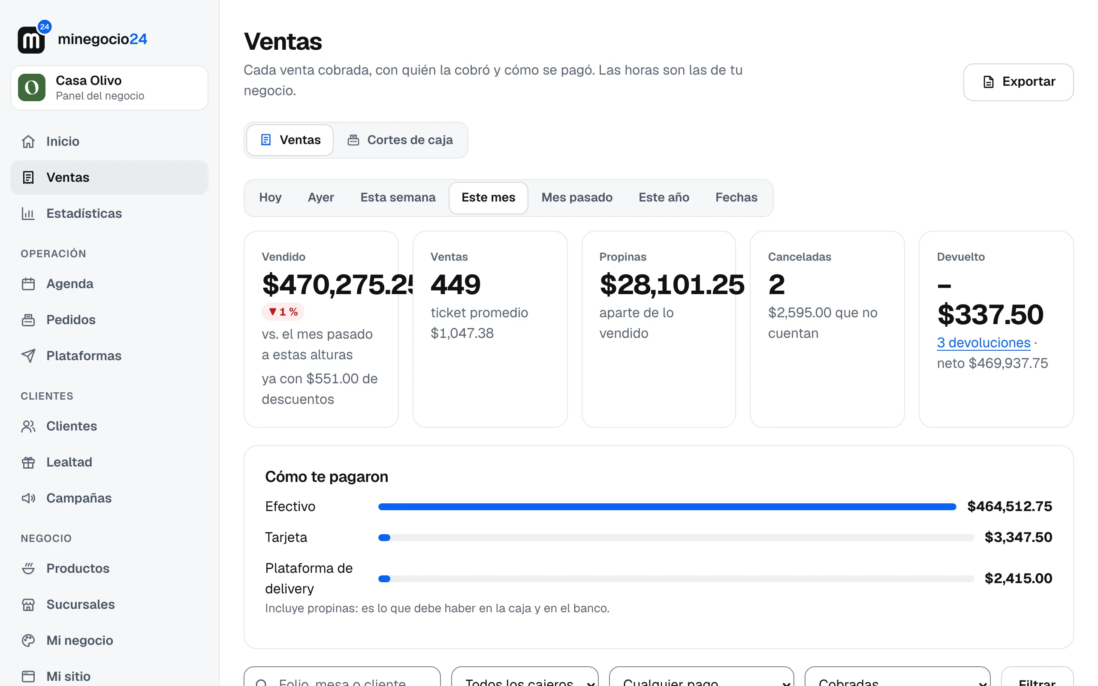Click the Ventas receipt icon in sidebar
The width and height of the screenshot is (1098, 686).
point(28,178)
